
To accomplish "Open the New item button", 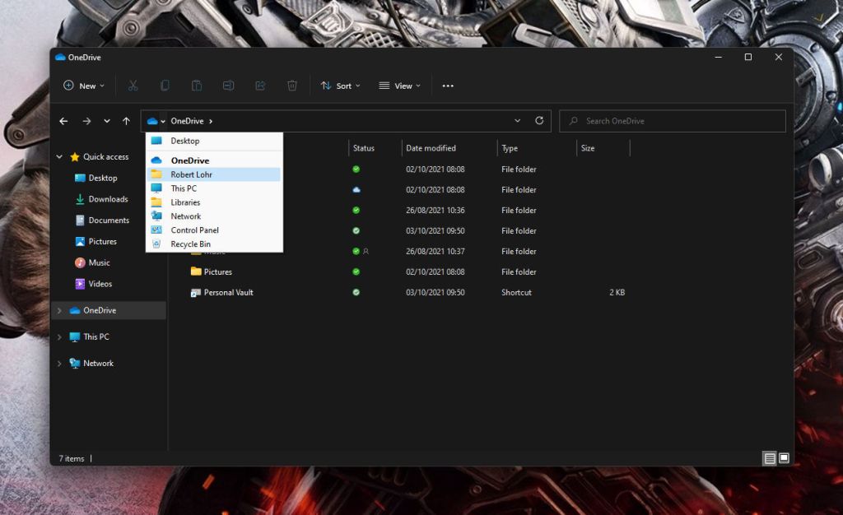I will coord(84,86).
